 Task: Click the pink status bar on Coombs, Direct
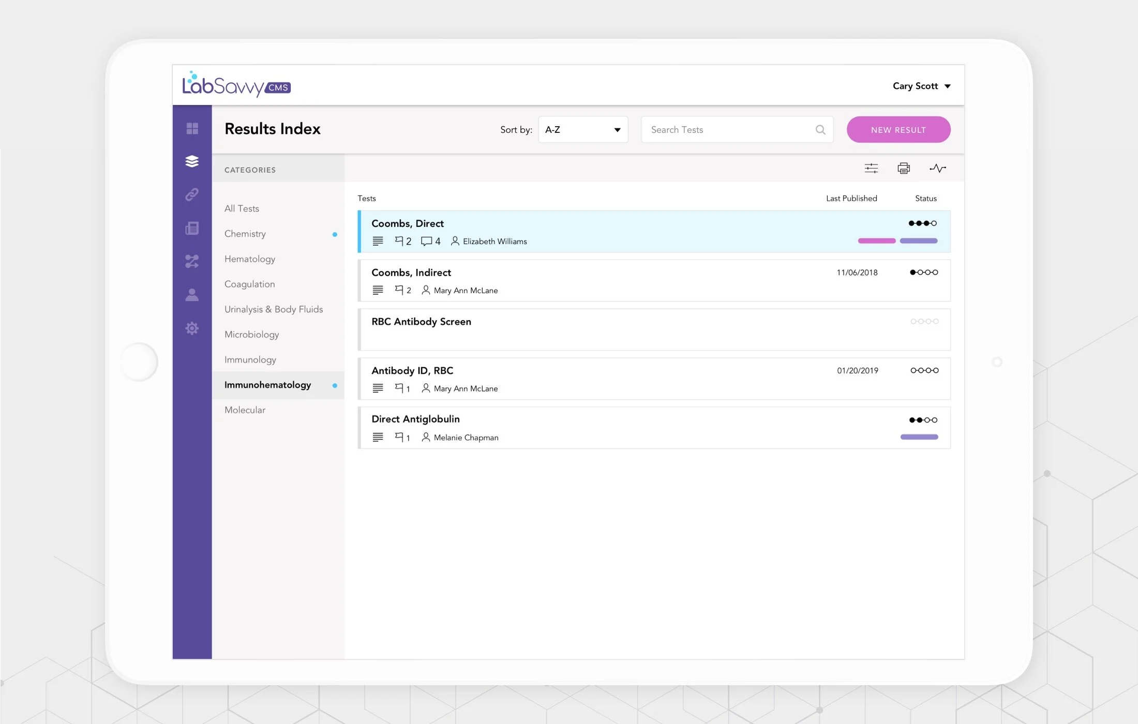876,241
